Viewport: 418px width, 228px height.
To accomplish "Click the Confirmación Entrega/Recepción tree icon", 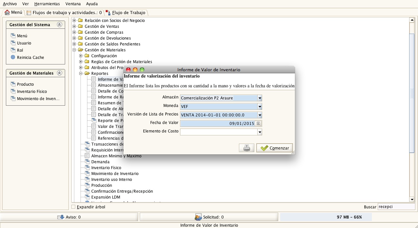I will point(87,191).
